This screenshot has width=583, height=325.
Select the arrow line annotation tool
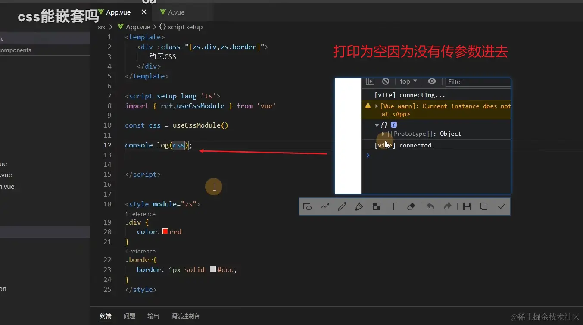click(x=324, y=206)
